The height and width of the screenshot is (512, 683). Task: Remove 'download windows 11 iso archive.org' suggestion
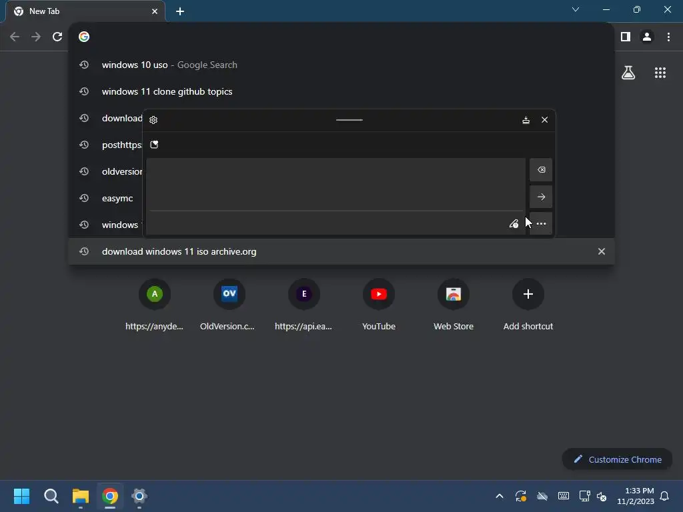point(602,251)
